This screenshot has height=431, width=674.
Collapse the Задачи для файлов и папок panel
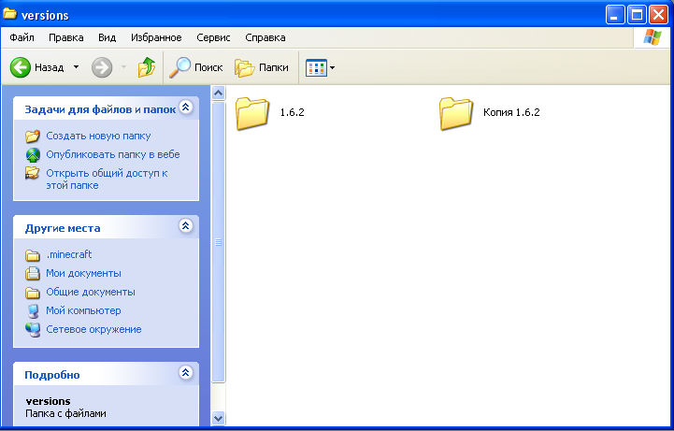[x=186, y=107]
